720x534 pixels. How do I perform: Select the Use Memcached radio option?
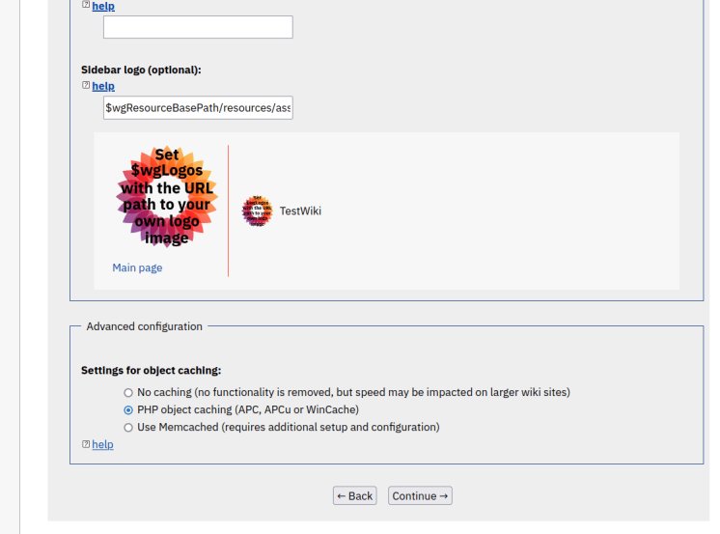tap(128, 428)
